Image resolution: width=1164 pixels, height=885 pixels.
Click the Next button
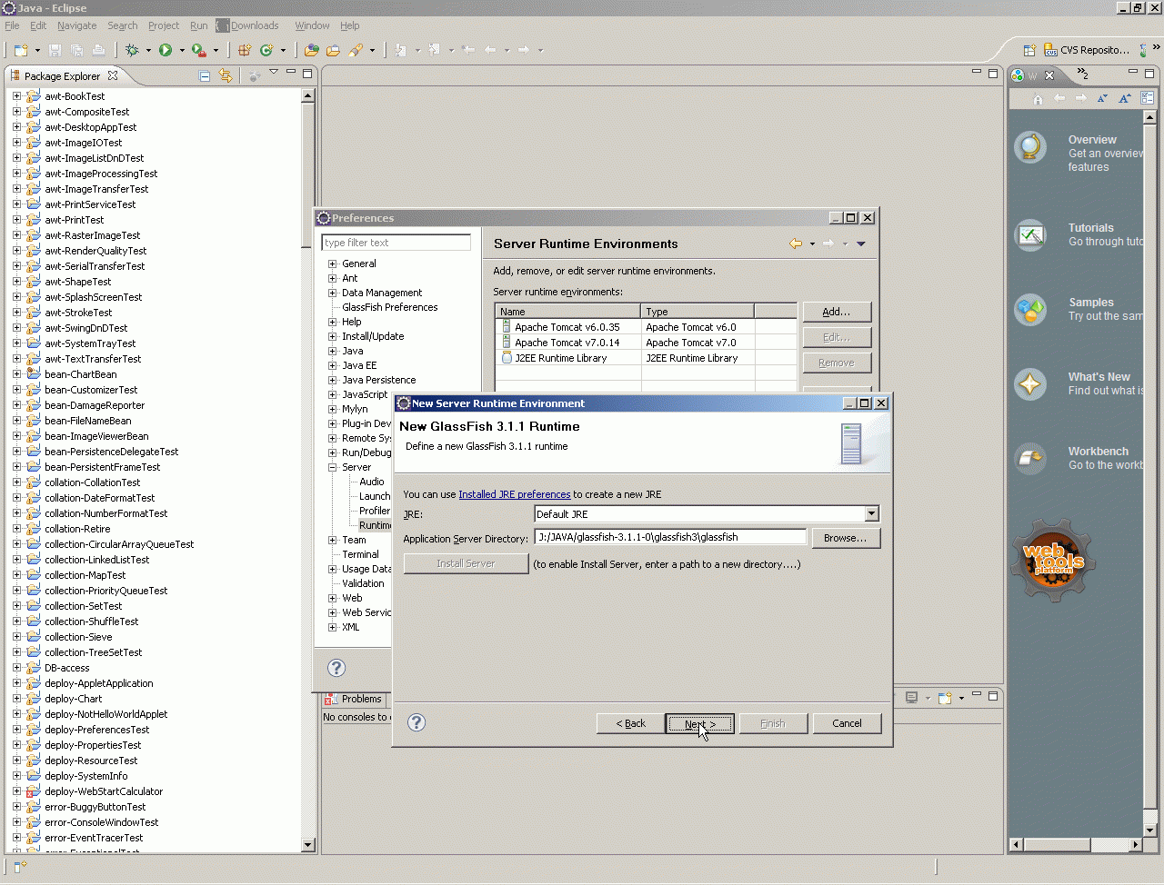699,723
